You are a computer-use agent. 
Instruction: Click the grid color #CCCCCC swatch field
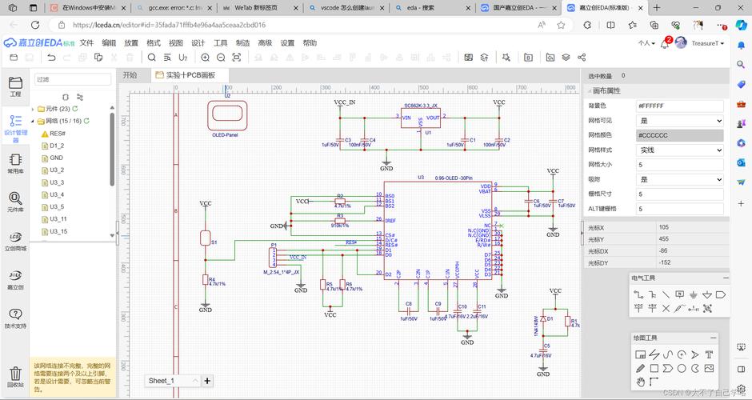tap(679, 135)
